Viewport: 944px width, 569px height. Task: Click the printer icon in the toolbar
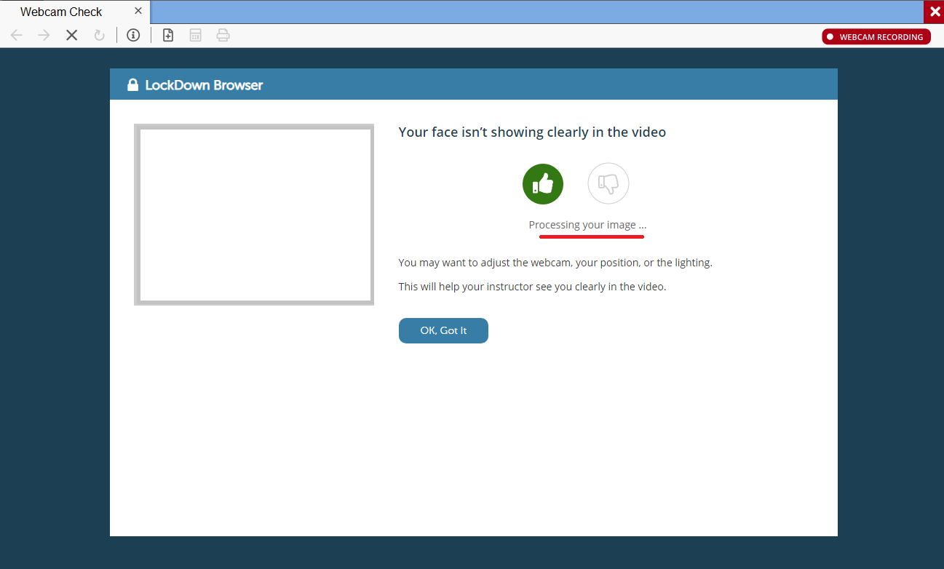pos(223,35)
